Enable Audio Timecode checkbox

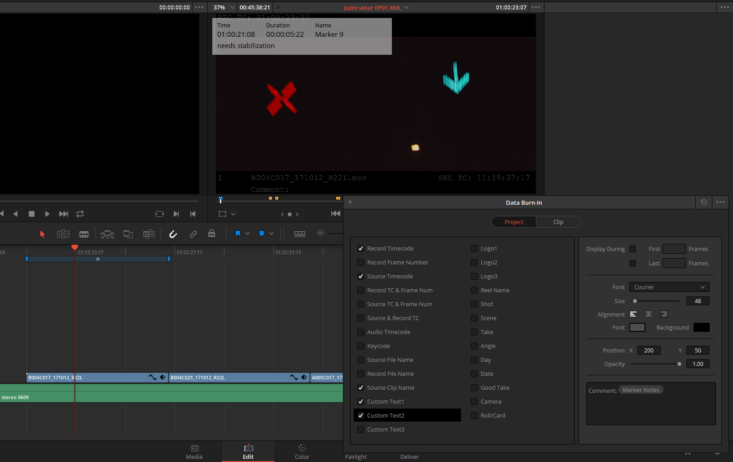[360, 332]
